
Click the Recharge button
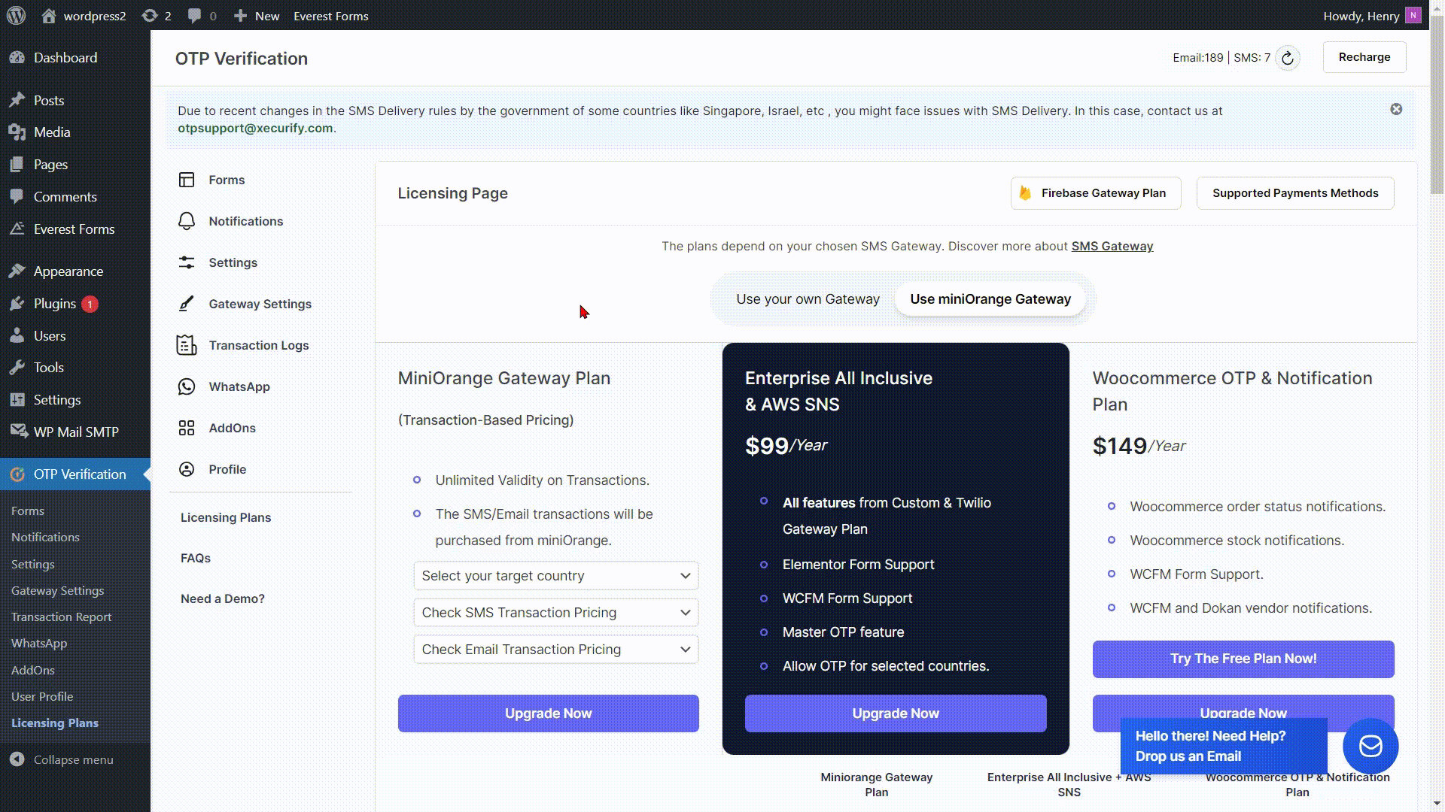pos(1364,57)
